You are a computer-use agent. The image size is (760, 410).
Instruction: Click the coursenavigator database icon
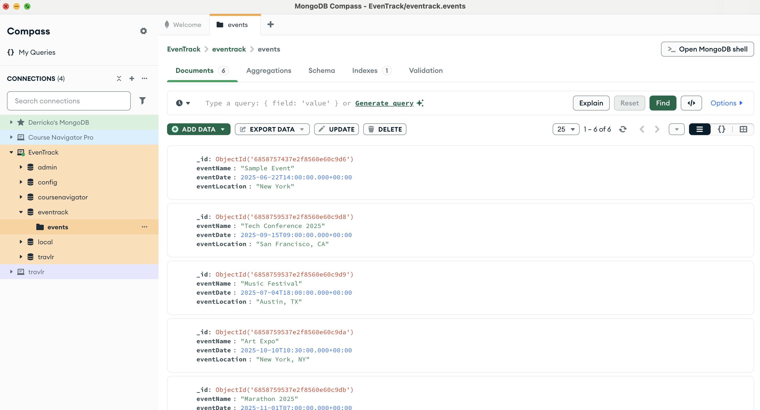[30, 197]
